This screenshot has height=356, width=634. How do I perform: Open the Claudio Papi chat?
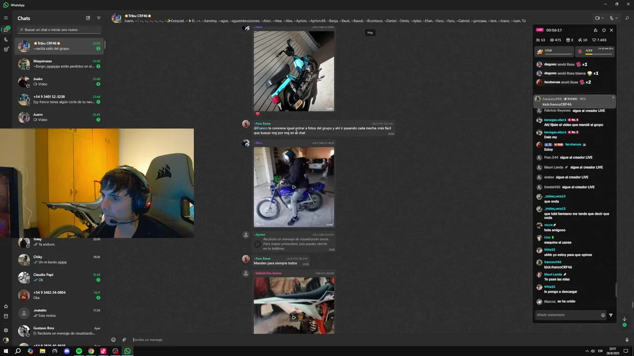(59, 277)
